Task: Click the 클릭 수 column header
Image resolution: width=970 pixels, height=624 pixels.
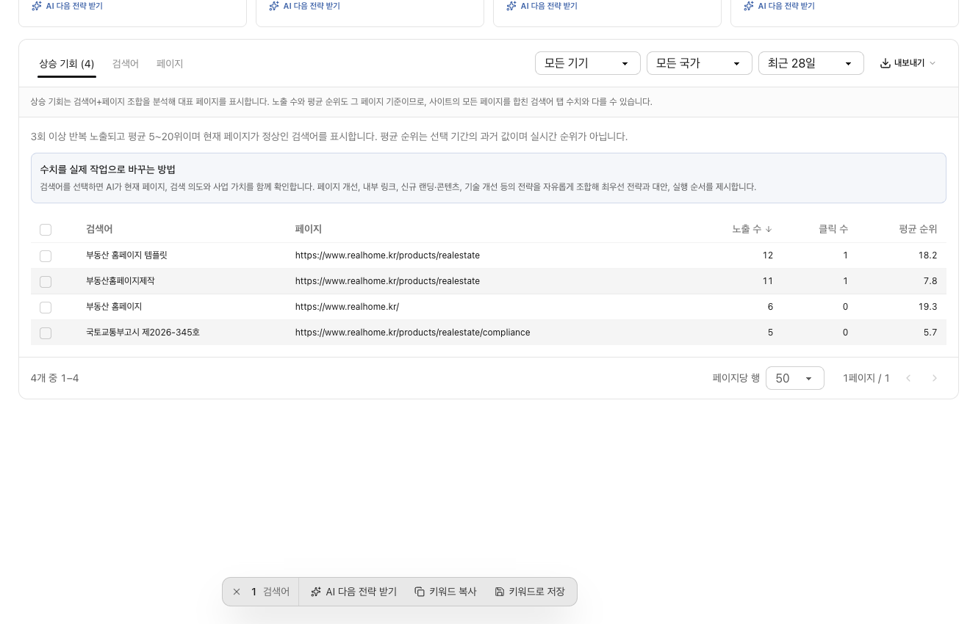Action: (833, 229)
